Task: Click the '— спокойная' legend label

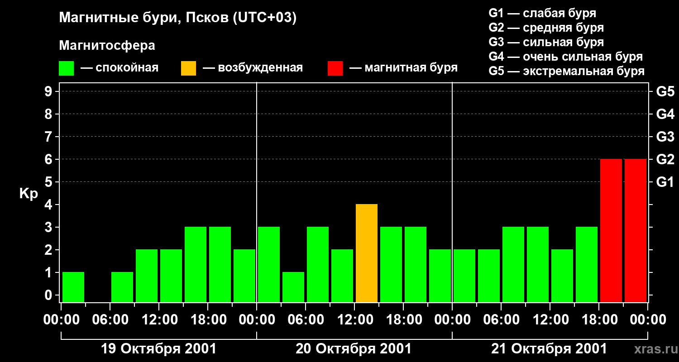Action: [x=120, y=68]
